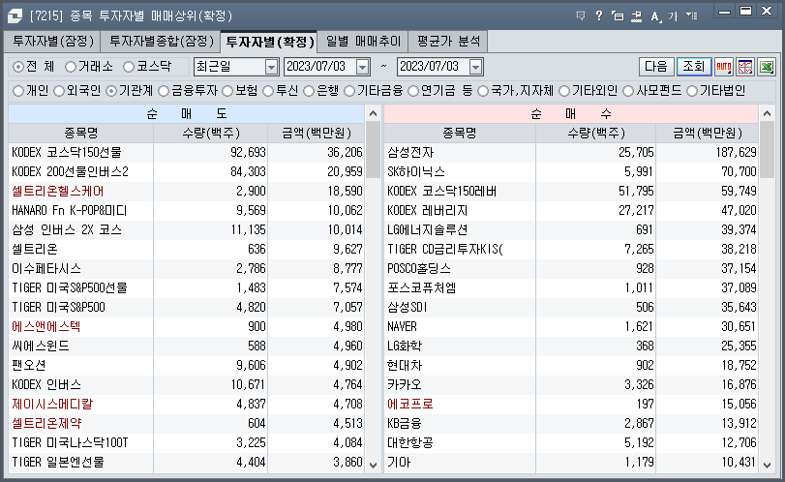
Task: Click net-sell scrollbar down arrow
Action: pyautogui.click(x=373, y=465)
